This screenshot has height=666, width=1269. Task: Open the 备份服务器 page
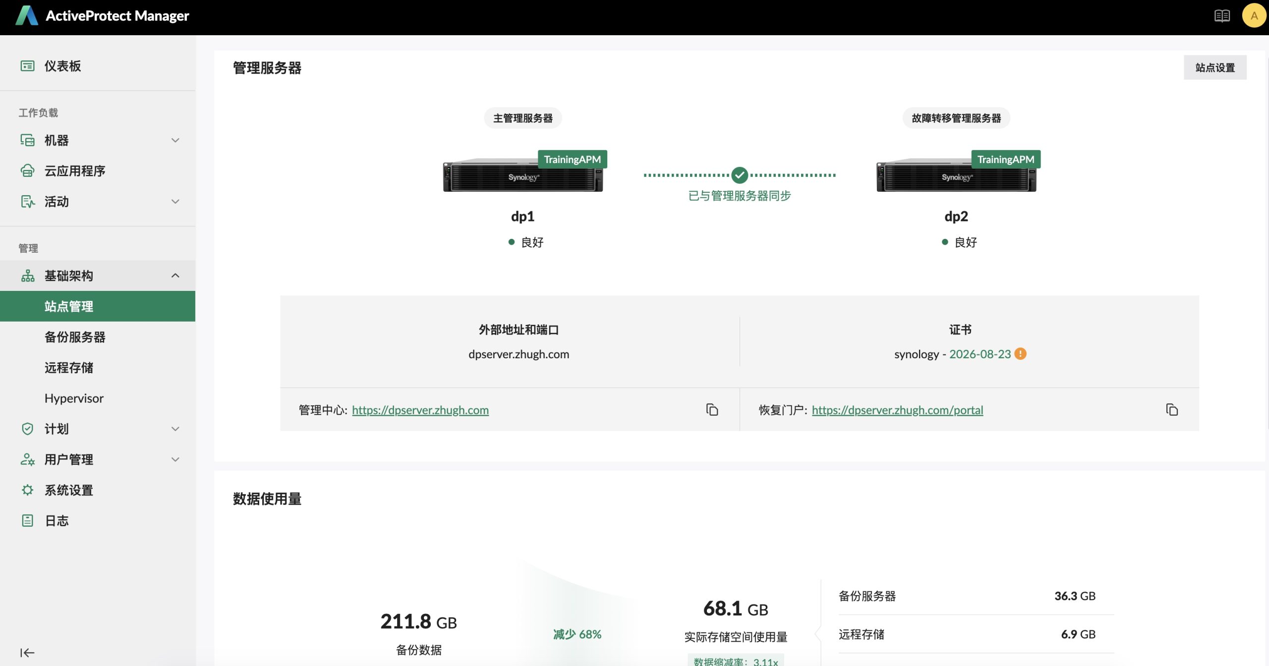[75, 337]
